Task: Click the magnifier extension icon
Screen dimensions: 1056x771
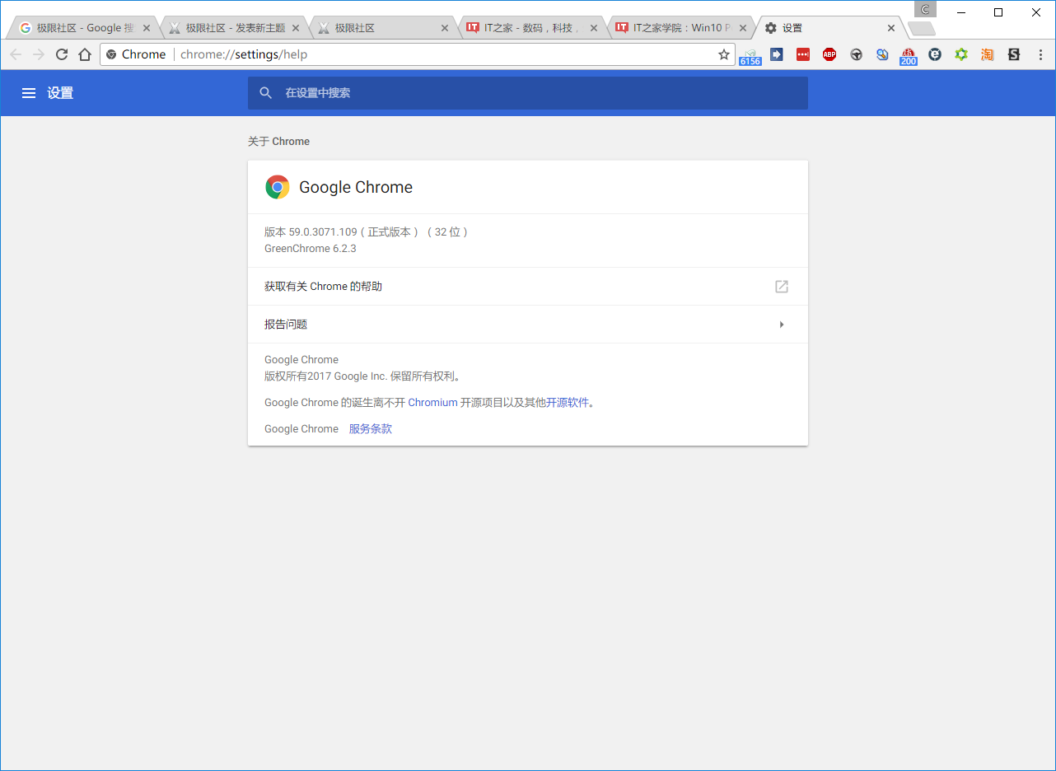Action: pos(882,54)
